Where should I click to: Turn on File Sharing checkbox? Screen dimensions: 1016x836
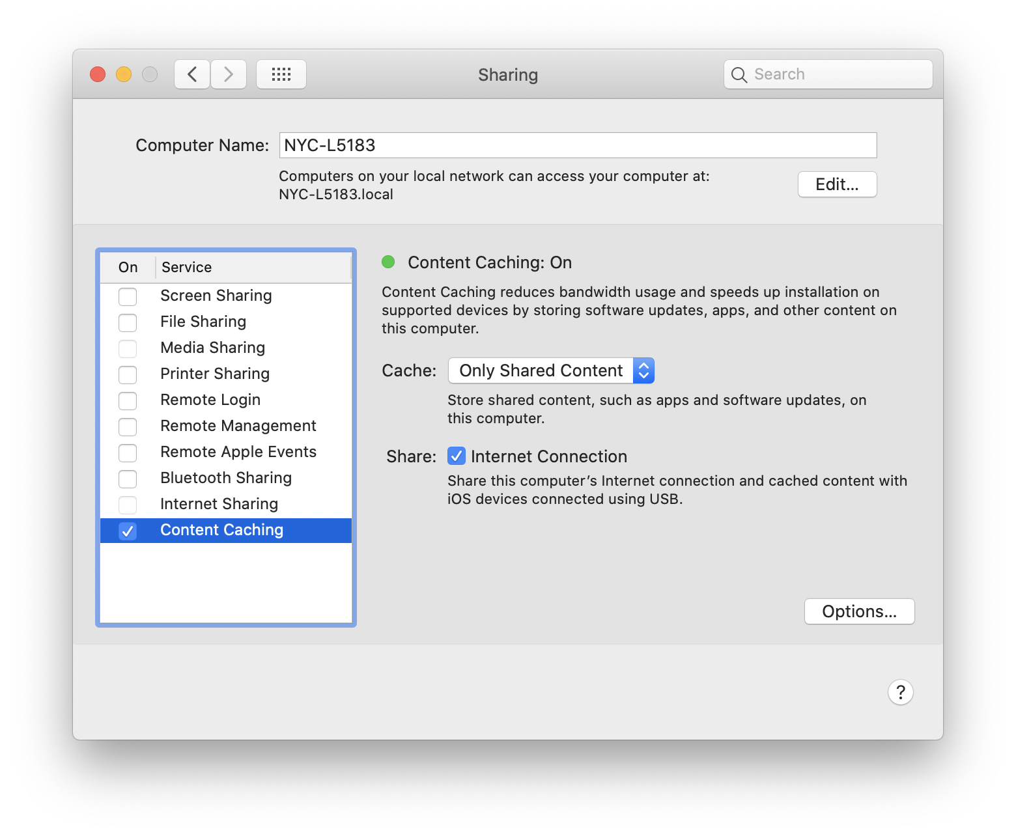point(128,322)
